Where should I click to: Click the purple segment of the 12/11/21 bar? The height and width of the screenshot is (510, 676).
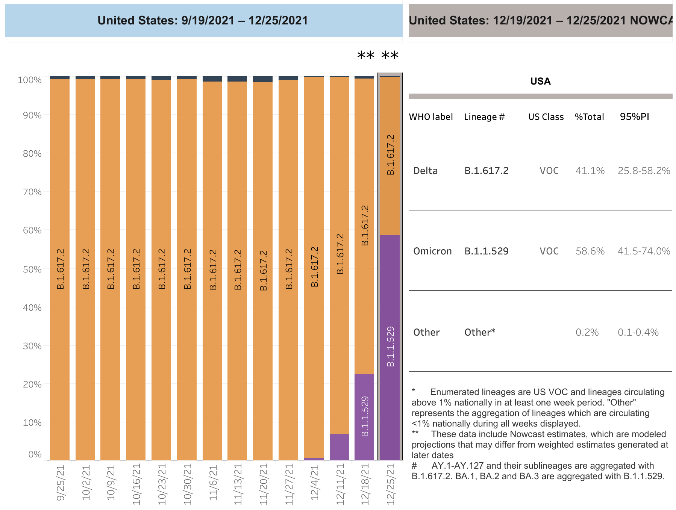339,446
